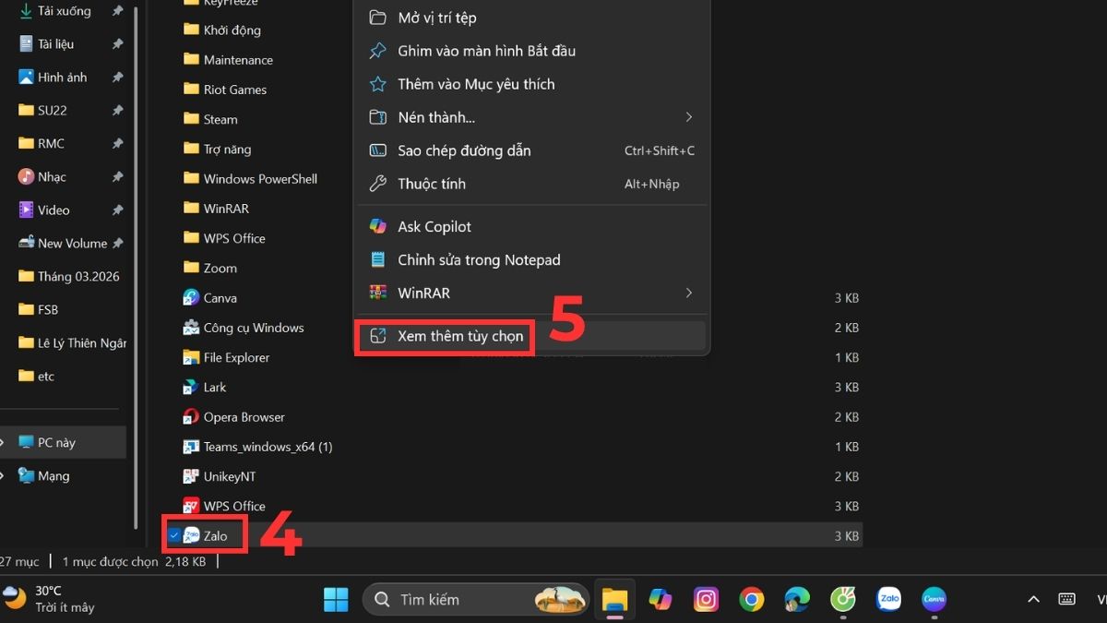The image size is (1107, 623).
Task: Click the Windows Start button
Action: tap(336, 599)
